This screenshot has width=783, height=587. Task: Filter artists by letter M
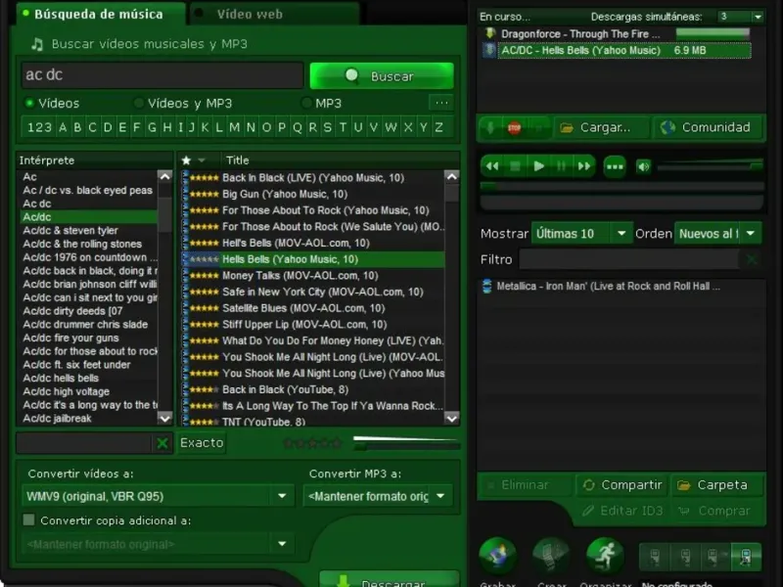pos(234,127)
